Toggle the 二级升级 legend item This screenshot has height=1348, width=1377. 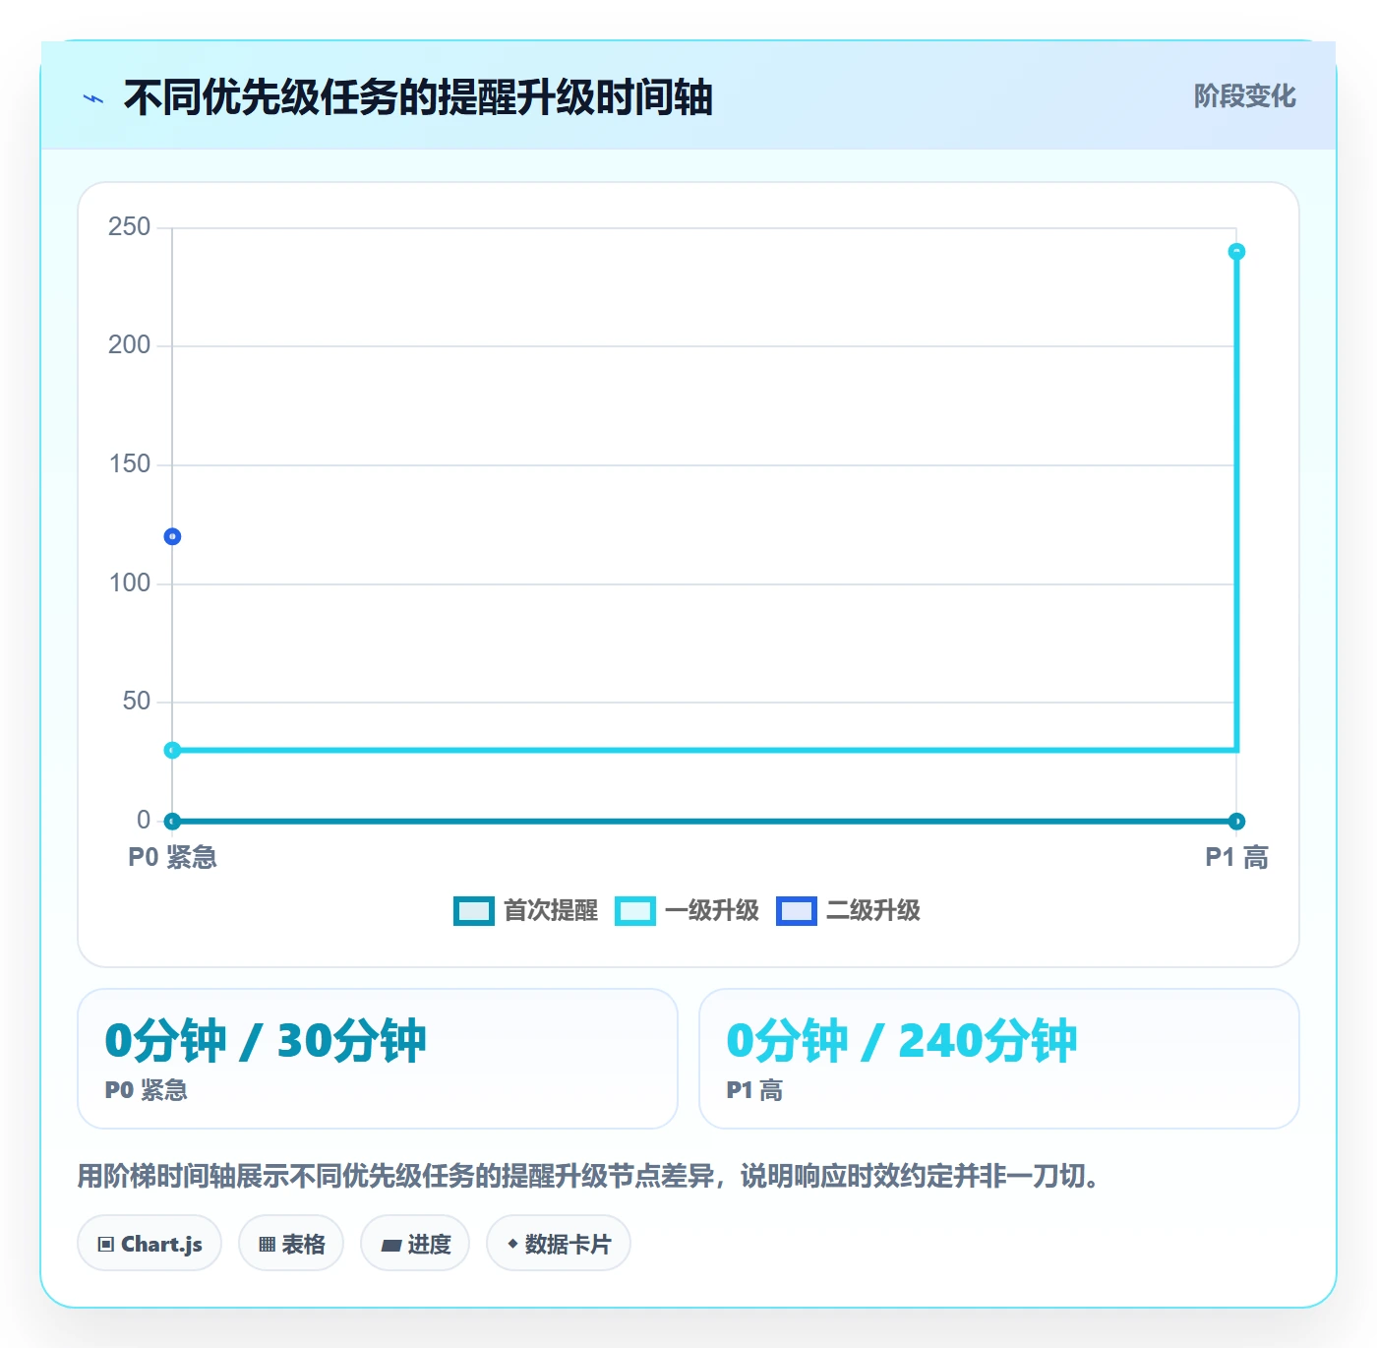(x=848, y=911)
